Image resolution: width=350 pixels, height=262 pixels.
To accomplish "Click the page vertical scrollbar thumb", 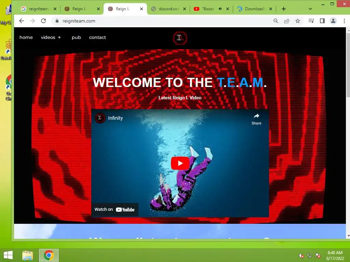I will [x=348, y=64].
